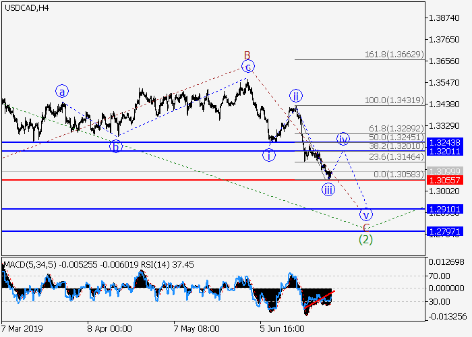Select the circled wave 'i' label
This screenshot has height=337, width=472.
click(x=270, y=155)
